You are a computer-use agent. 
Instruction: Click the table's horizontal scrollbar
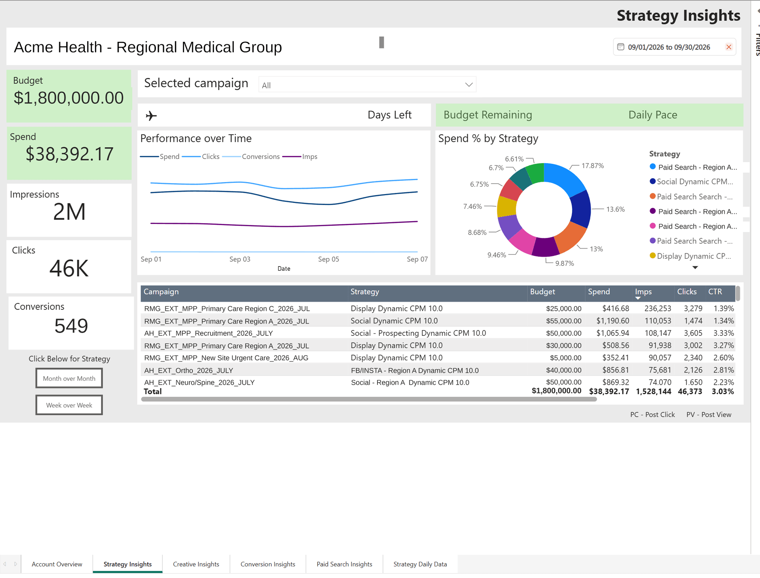pos(369,399)
